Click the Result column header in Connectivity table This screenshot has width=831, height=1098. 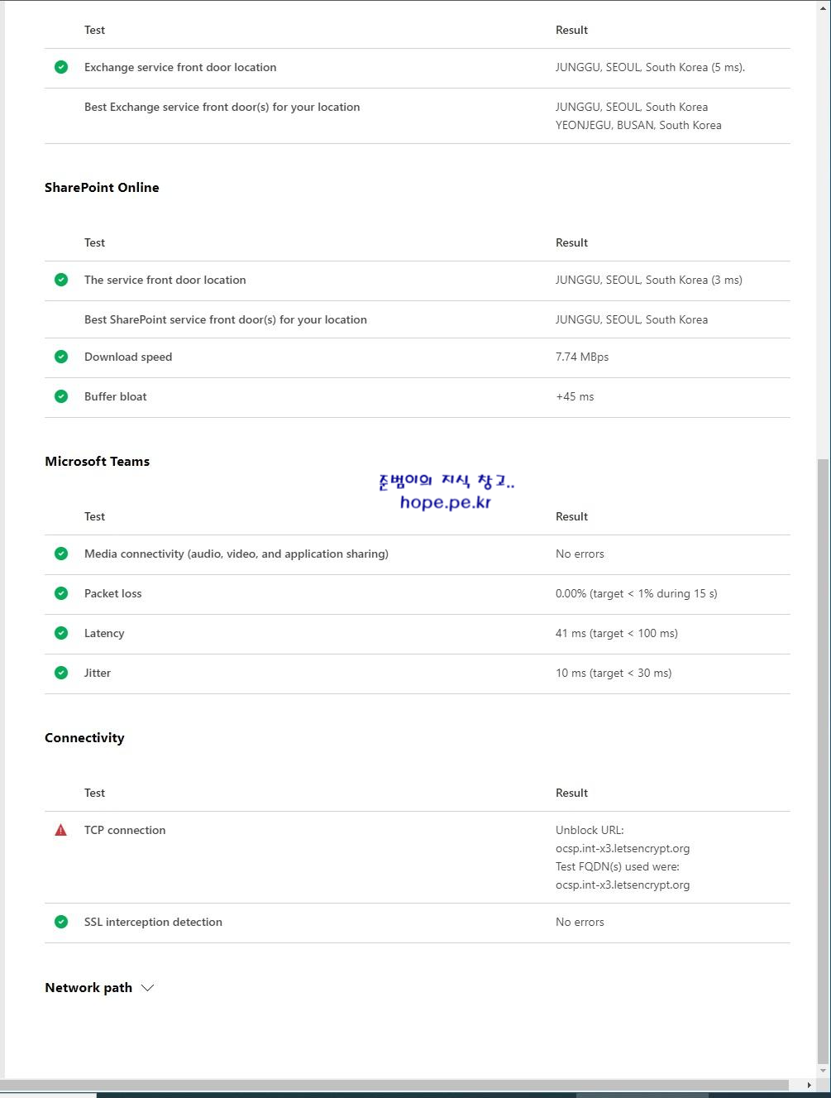click(x=571, y=793)
